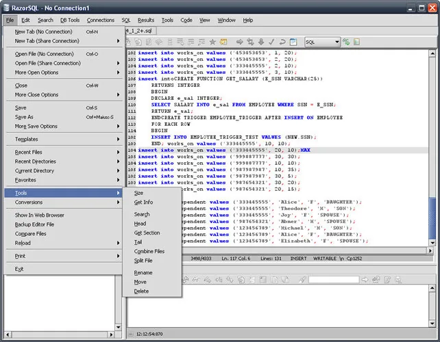The image size is (440, 342).
Task: Select Combine Files in Tools submenu
Action: coord(152,251)
